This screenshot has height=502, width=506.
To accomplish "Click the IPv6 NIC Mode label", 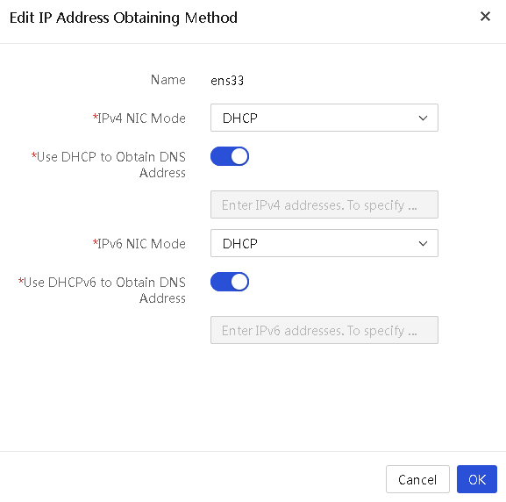I will tap(139, 243).
